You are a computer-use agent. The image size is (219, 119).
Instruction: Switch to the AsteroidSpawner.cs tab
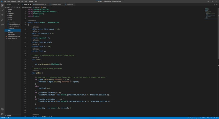click(40, 5)
